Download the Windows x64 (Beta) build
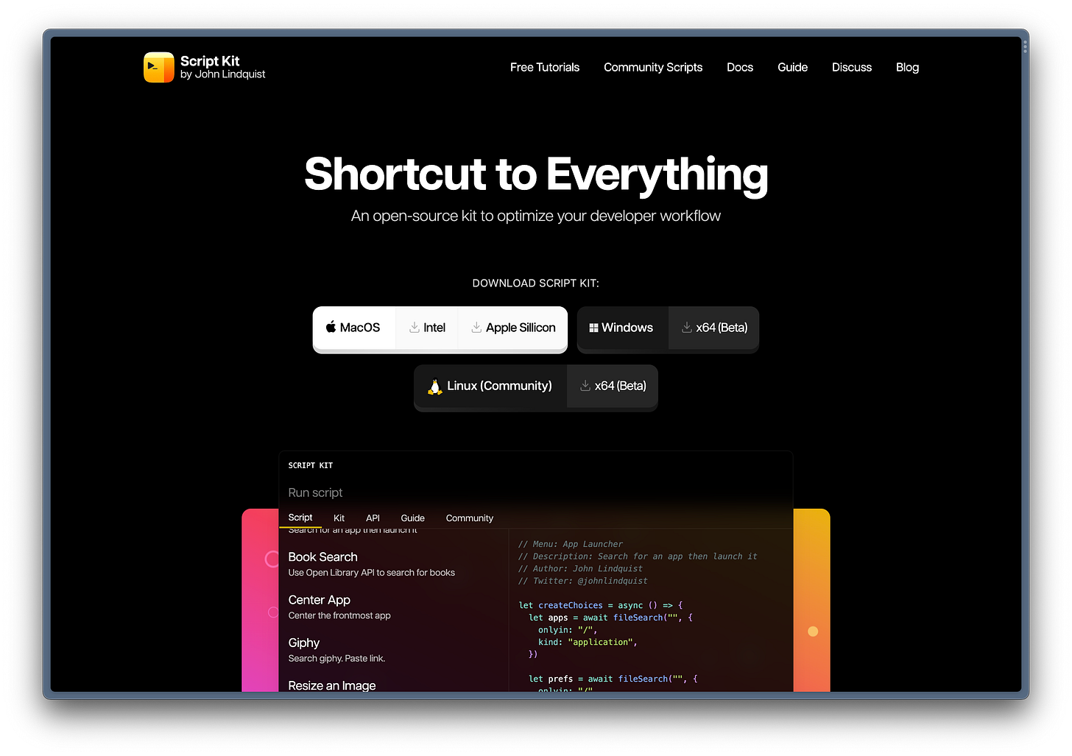Screen dimensions: 1072x756 (714, 328)
